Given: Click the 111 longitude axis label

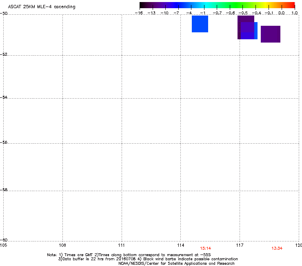Looking at the screenshot, I should click(122, 245).
